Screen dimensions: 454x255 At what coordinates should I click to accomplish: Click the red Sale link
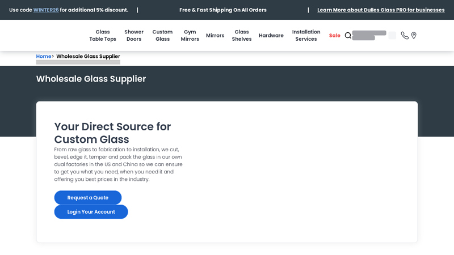point(335,36)
